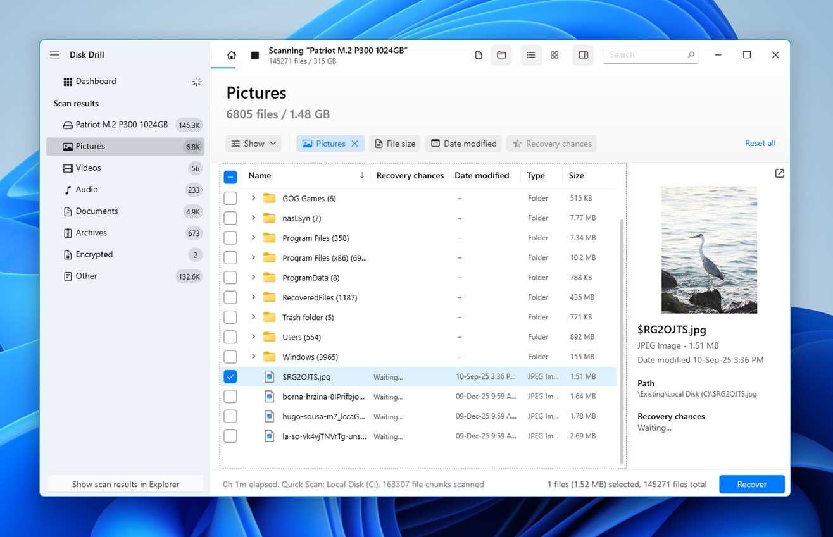Click Show scan results in Explorer
Screen dimensions: 833x537
pos(125,485)
